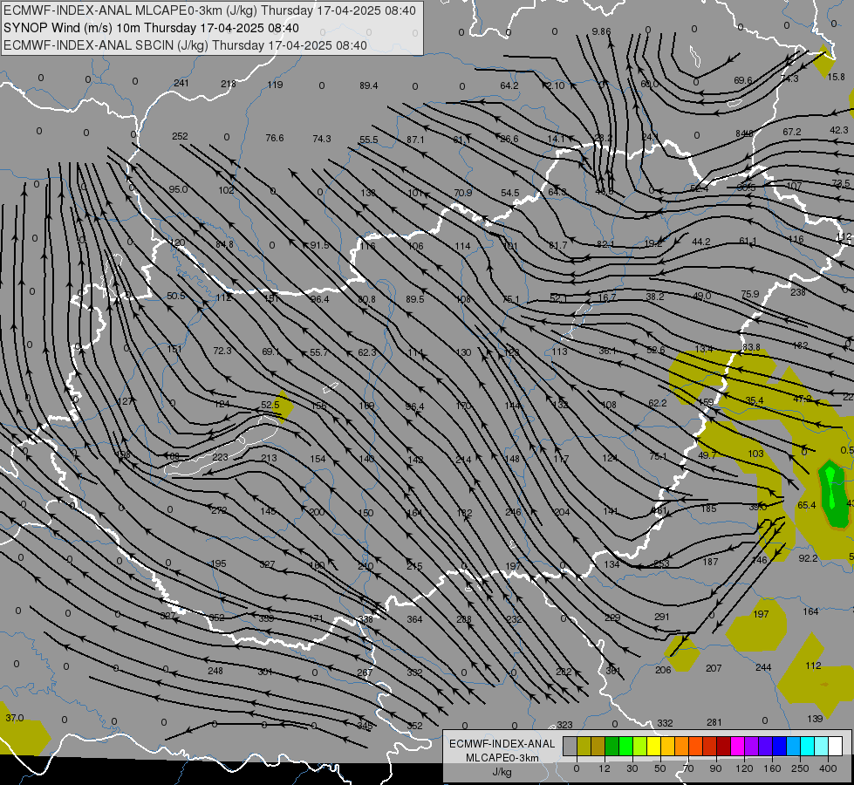The image size is (854, 785).
Task: Click the dark green legend swatch
Action: point(611,746)
